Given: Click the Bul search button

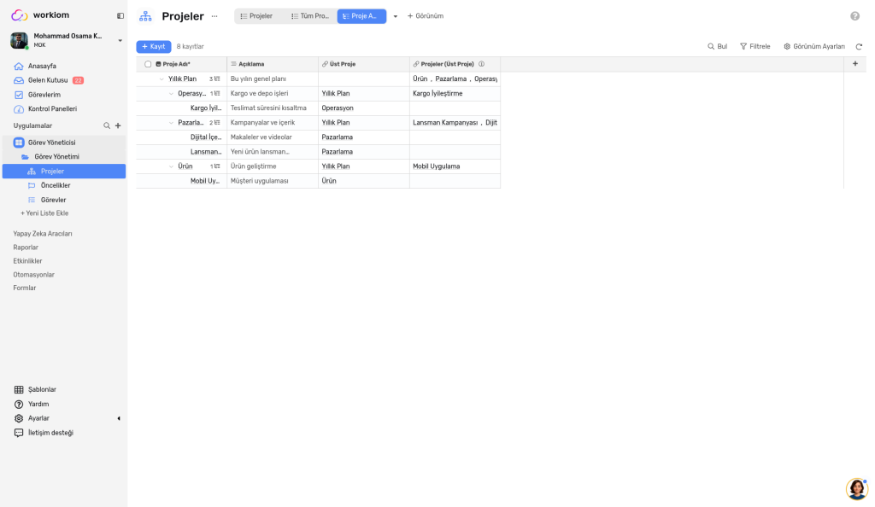Looking at the screenshot, I should [717, 47].
